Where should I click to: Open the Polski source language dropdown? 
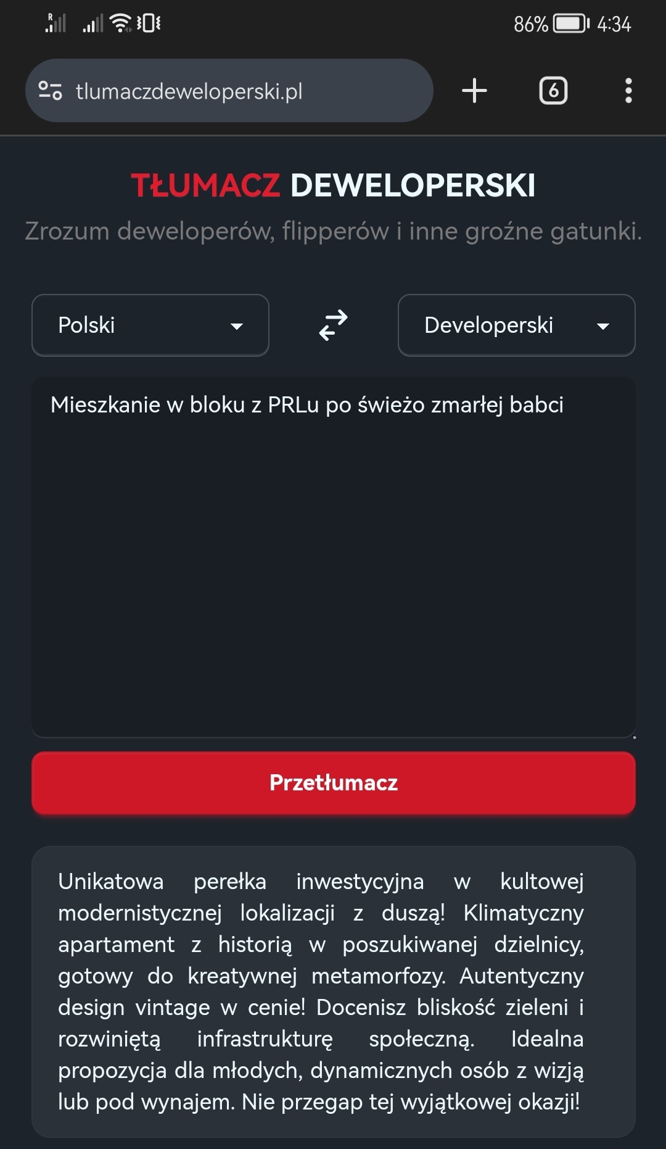pyautogui.click(x=150, y=325)
